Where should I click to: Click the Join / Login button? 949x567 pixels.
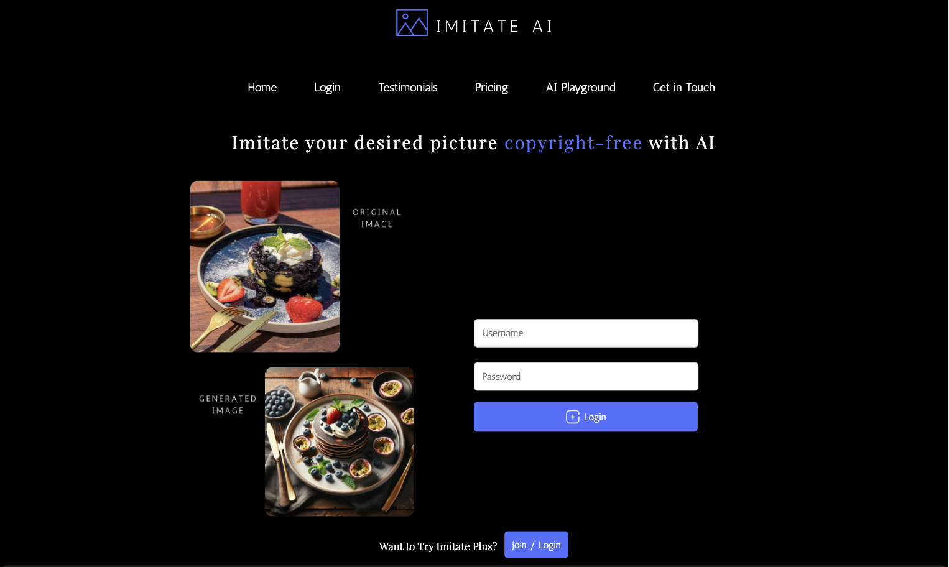pos(536,545)
